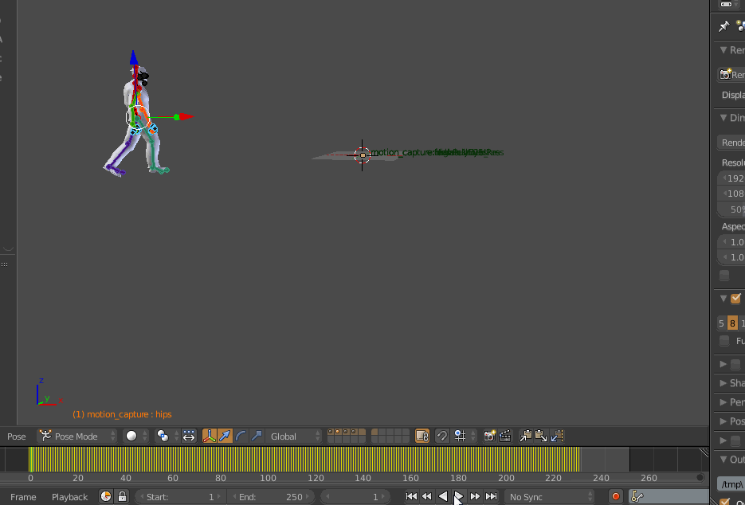The height and width of the screenshot is (505, 745).
Task: Play the animation forward
Action: click(x=458, y=497)
